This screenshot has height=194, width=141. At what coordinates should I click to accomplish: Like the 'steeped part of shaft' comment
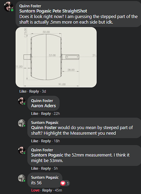[34, 141]
